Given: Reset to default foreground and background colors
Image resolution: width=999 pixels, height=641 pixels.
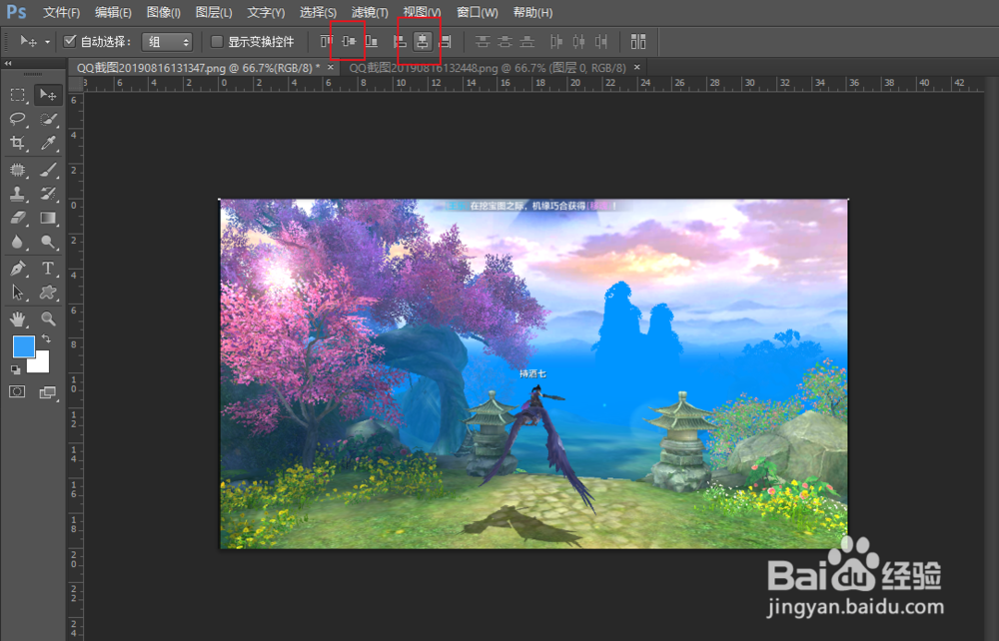Looking at the screenshot, I should (16, 369).
